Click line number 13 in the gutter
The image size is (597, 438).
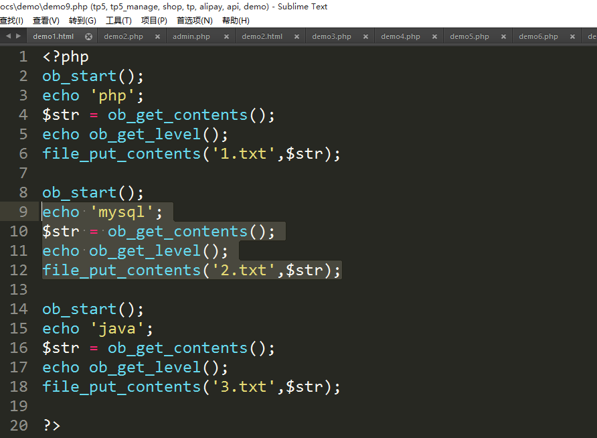19,289
